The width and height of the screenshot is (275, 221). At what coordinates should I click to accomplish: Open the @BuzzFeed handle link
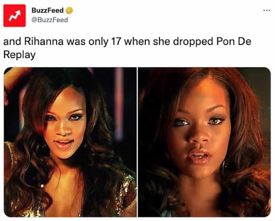(x=49, y=20)
